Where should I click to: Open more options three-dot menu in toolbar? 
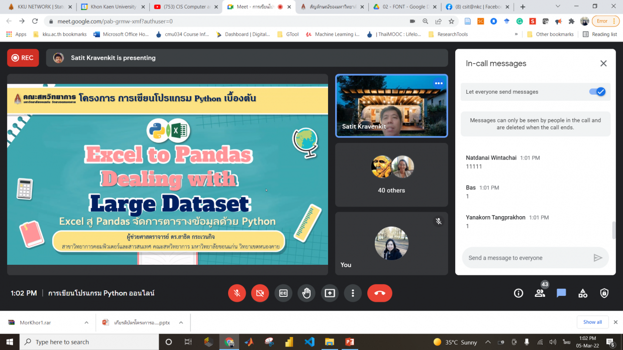pos(353,293)
